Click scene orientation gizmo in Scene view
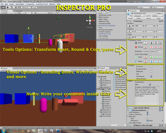166x133 pixels. coord(90,21)
